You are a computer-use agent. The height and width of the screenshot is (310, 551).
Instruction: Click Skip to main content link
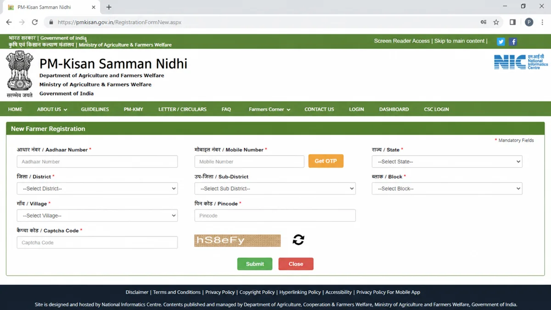[460, 41]
